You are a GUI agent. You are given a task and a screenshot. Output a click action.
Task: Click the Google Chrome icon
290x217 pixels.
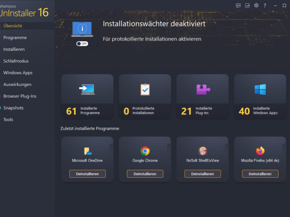pyautogui.click(x=145, y=151)
